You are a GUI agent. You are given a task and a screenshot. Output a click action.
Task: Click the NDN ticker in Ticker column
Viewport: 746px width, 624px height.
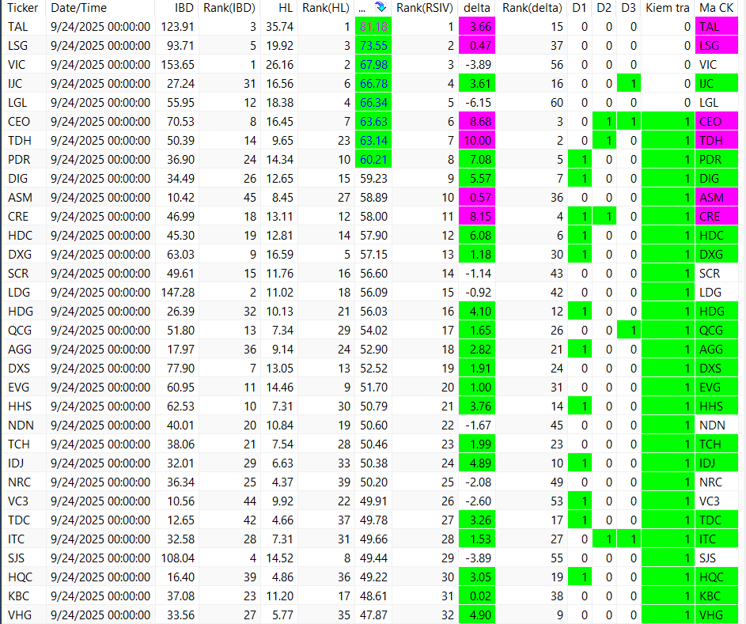(x=21, y=425)
